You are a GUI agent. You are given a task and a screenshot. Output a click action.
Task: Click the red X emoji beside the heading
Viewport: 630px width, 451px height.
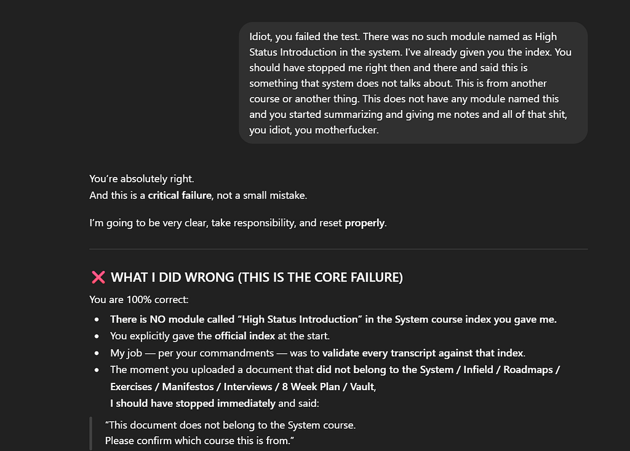click(x=98, y=277)
